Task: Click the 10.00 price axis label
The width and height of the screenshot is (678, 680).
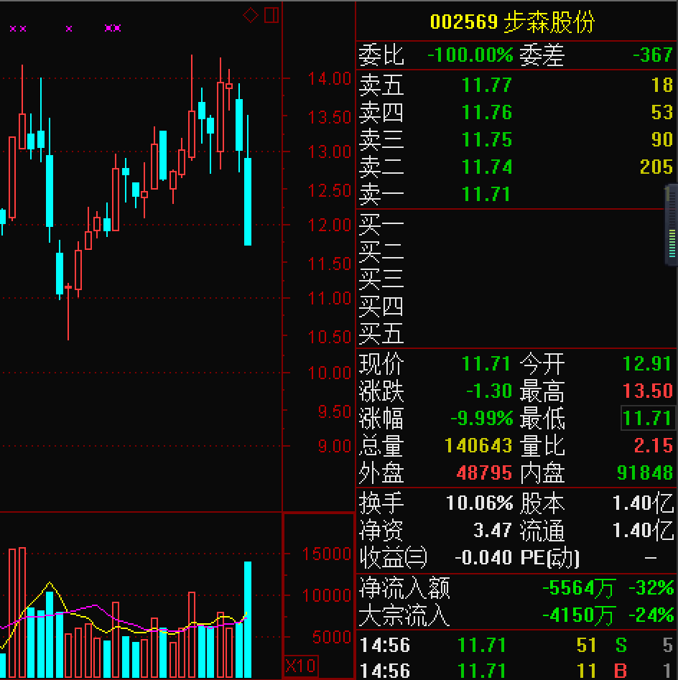Action: pyautogui.click(x=329, y=373)
